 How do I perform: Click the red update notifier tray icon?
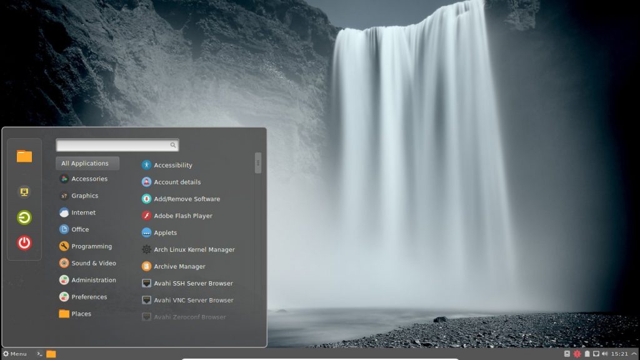point(577,354)
